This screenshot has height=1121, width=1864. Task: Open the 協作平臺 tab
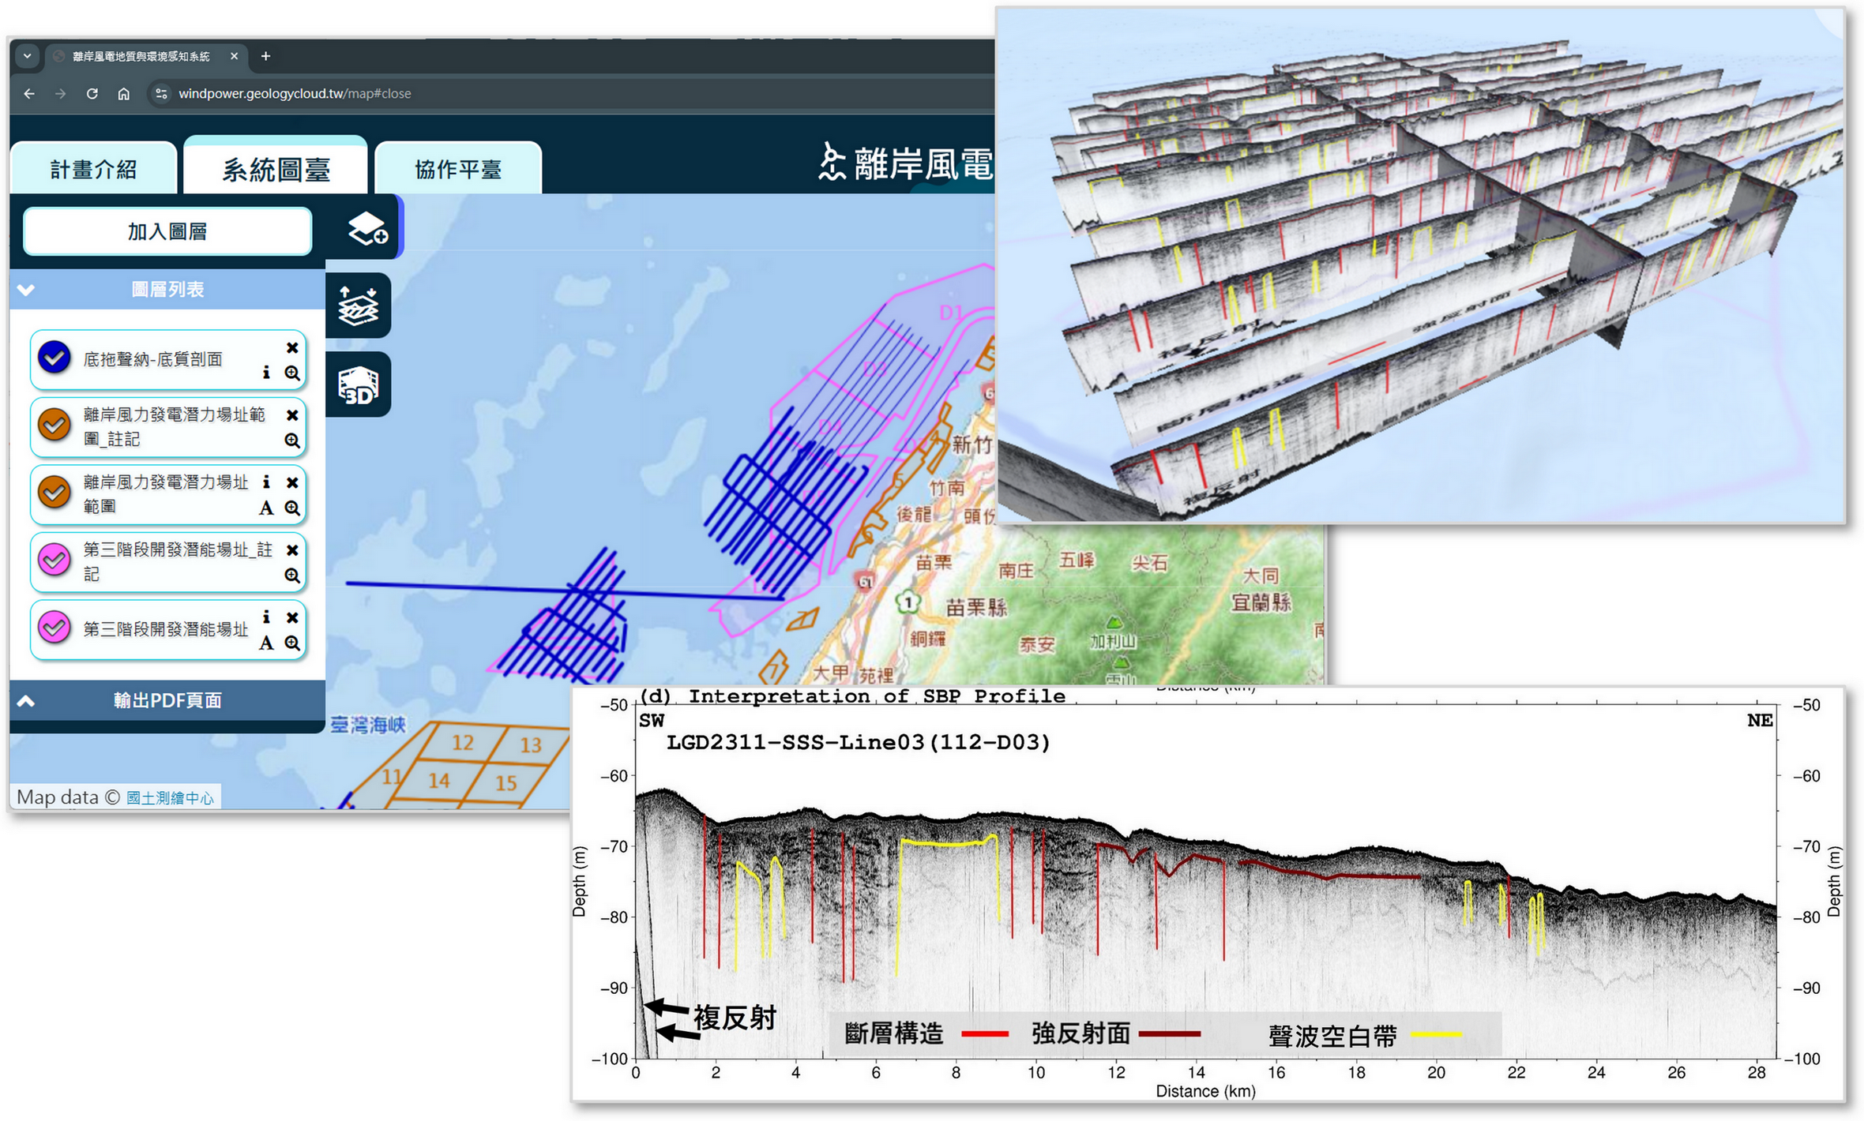click(x=458, y=169)
